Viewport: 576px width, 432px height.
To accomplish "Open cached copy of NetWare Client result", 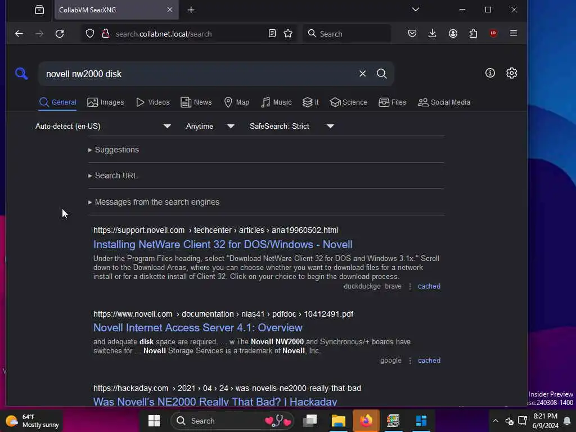I will click(x=429, y=286).
